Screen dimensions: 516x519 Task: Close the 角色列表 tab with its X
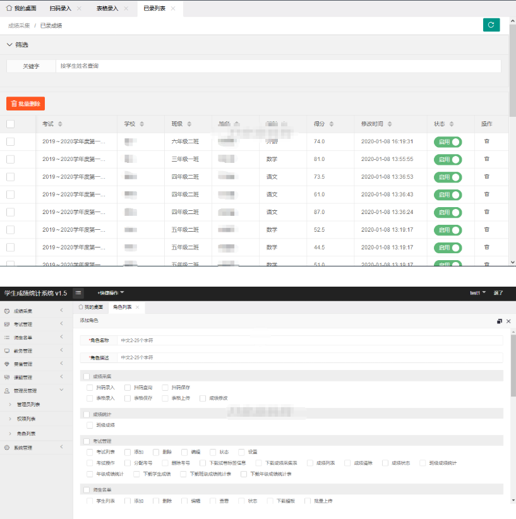[137, 307]
